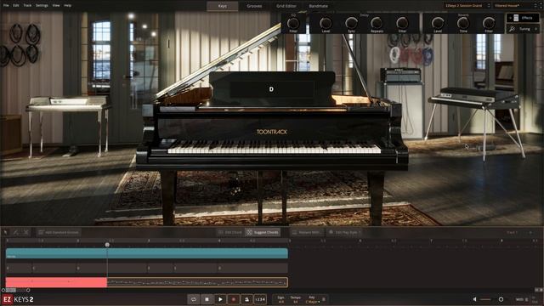Click the tuning fork icon

(512, 29)
